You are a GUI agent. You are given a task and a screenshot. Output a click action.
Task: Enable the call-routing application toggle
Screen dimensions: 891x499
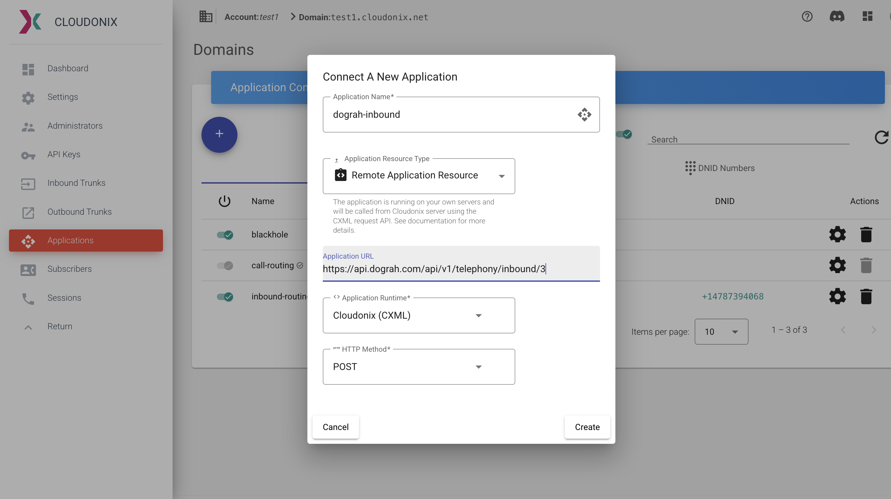point(225,265)
